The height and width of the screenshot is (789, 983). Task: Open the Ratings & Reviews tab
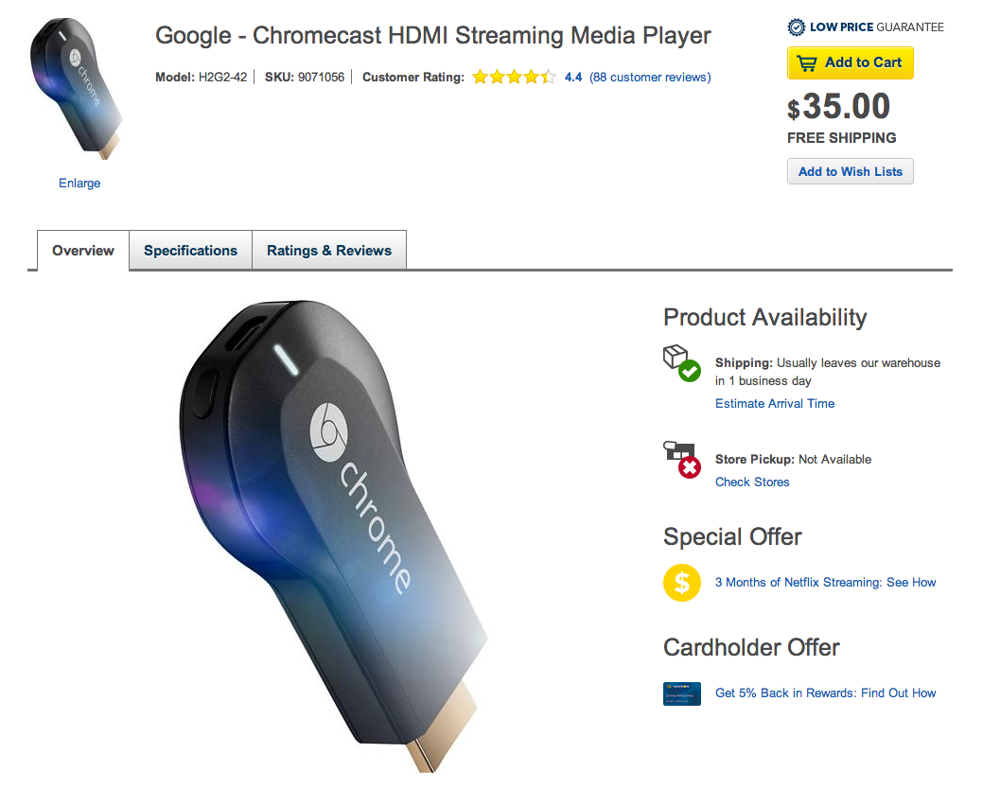click(x=329, y=251)
